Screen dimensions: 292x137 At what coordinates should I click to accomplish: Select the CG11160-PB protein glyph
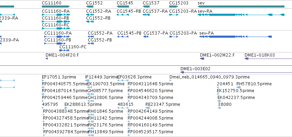click(55, 43)
